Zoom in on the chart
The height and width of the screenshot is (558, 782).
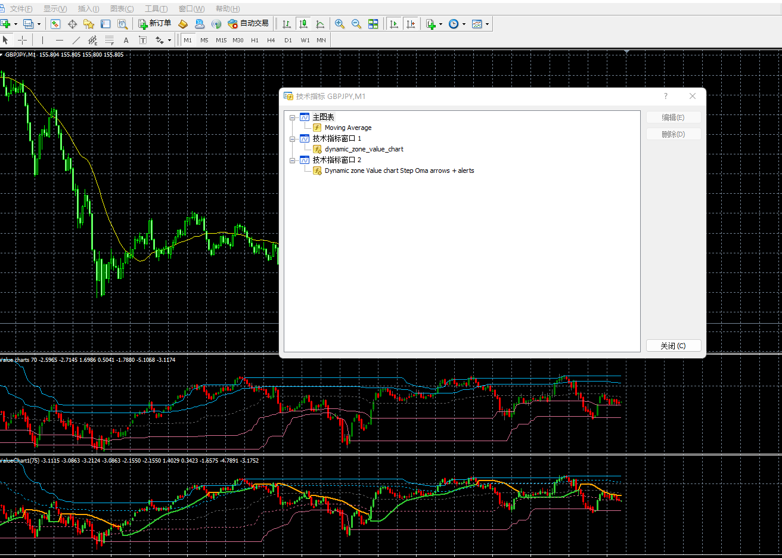point(340,24)
